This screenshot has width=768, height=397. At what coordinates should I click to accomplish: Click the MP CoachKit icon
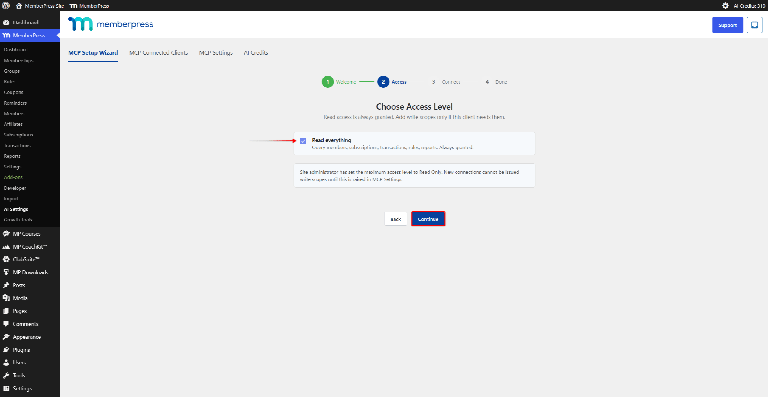[6, 246]
